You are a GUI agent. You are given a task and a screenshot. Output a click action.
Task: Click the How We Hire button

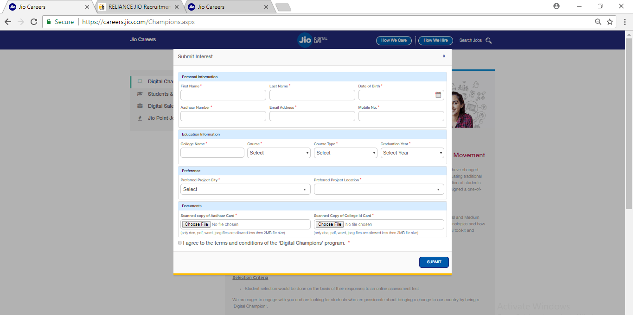435,40
